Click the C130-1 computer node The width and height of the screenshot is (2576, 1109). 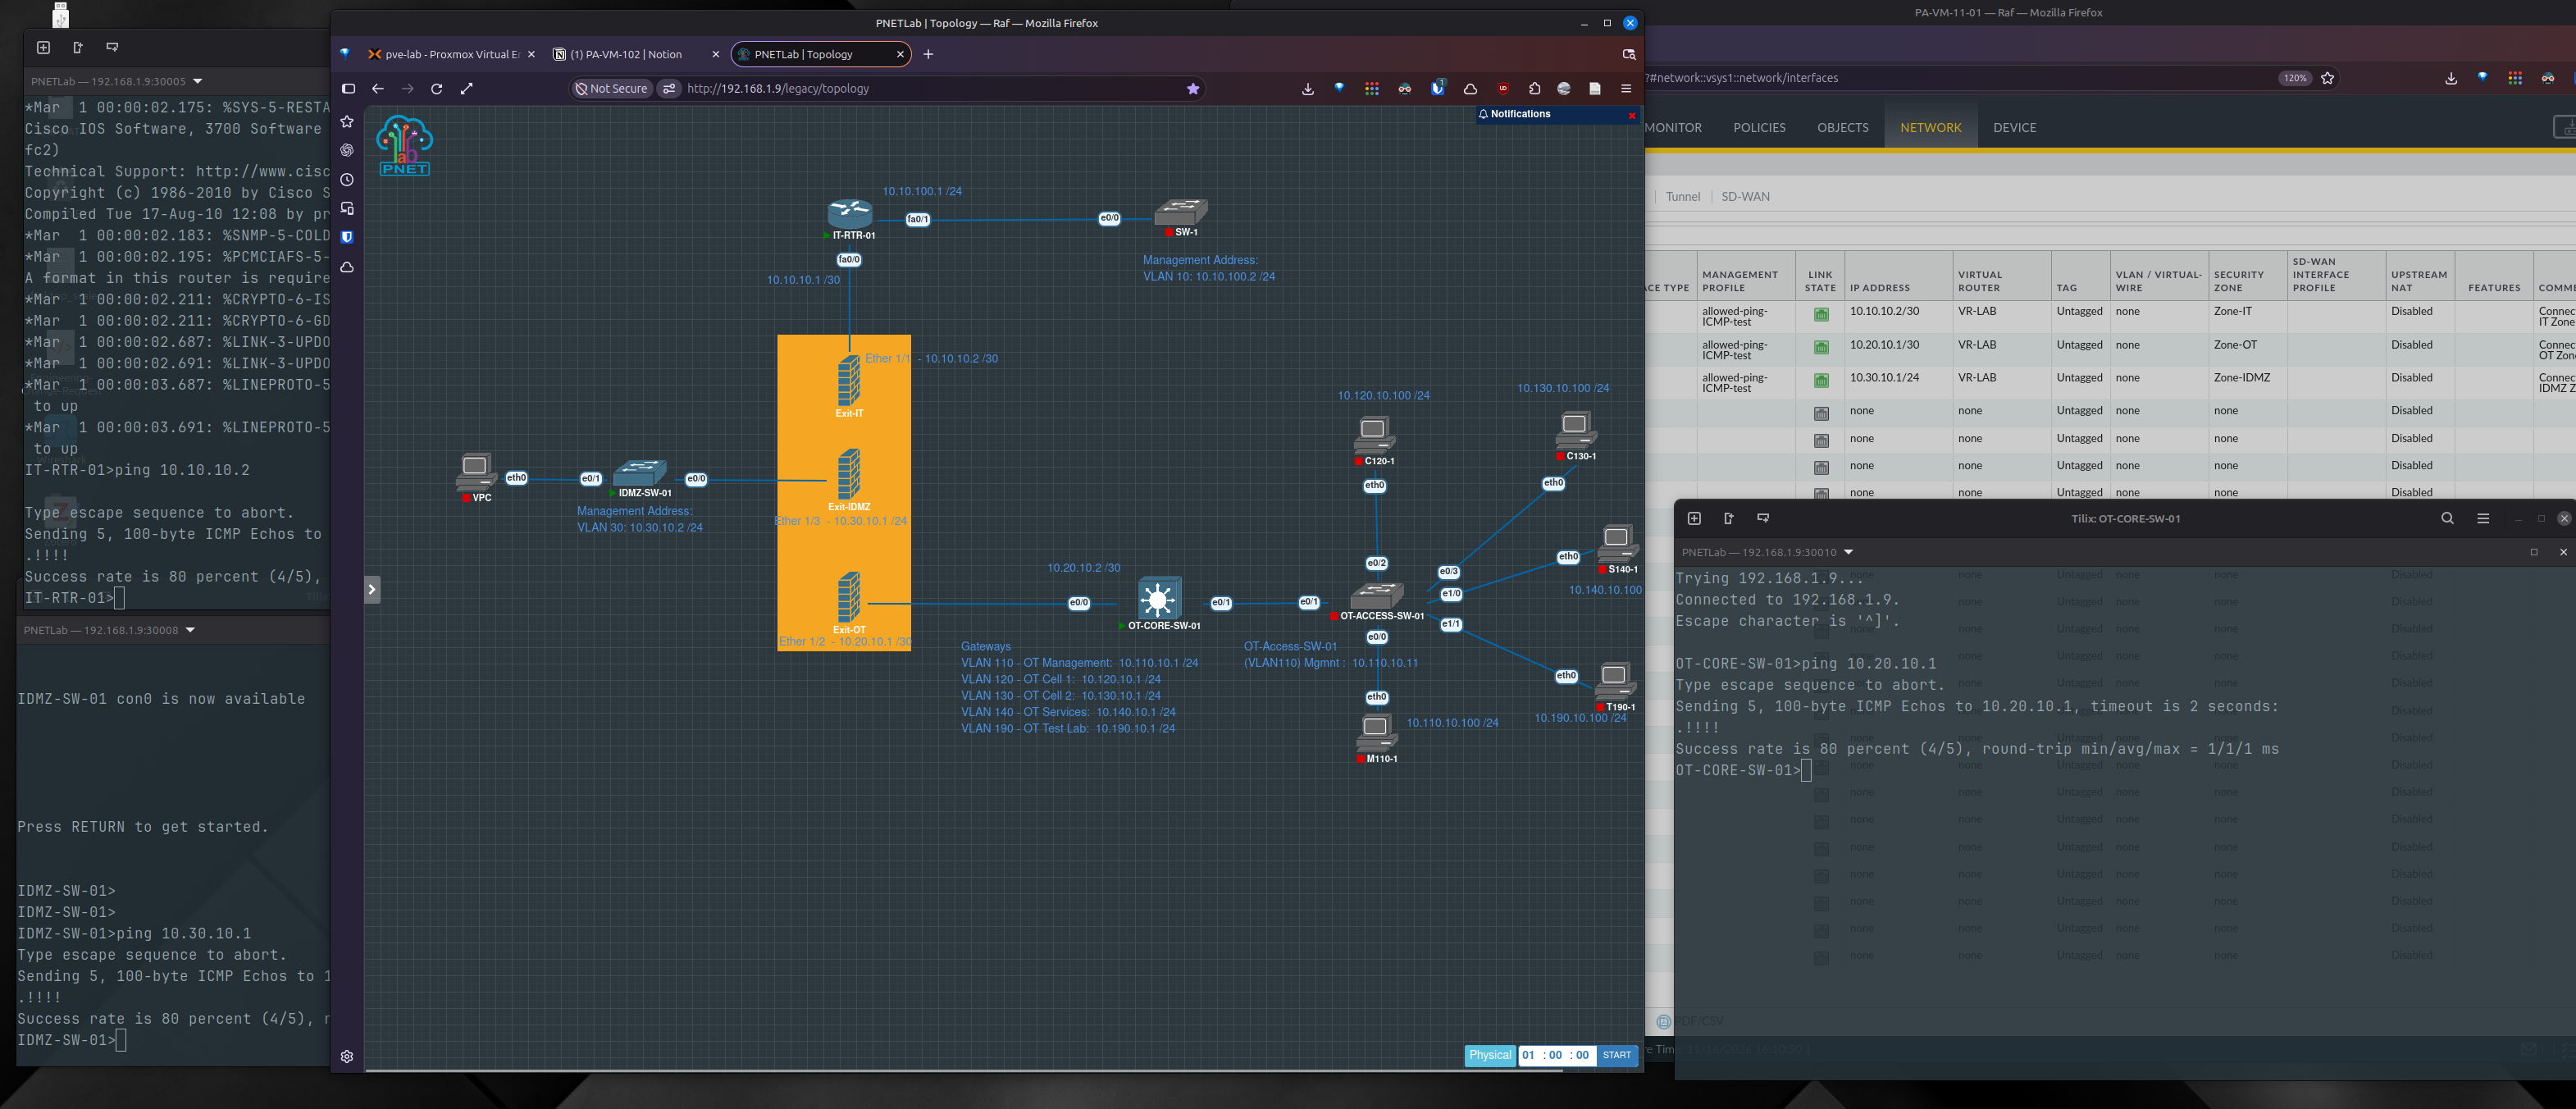[1576, 431]
